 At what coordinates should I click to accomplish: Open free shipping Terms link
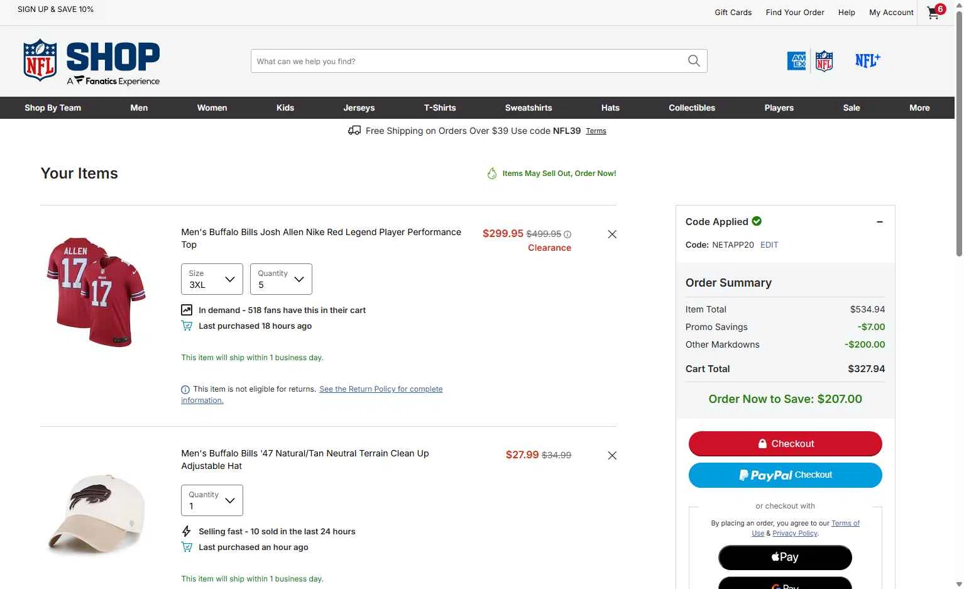pos(596,131)
